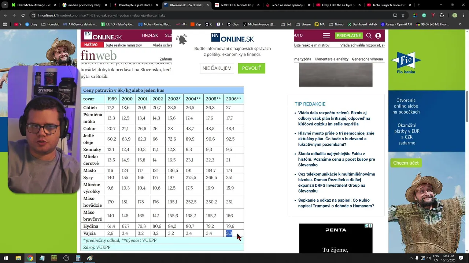Viewport: 469px width, 263px height.
Task: Switch to the median priemernej mzdy tab
Action: pyautogui.click(x=85, y=5)
